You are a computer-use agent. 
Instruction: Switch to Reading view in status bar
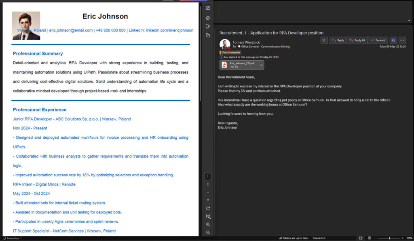click(x=370, y=238)
